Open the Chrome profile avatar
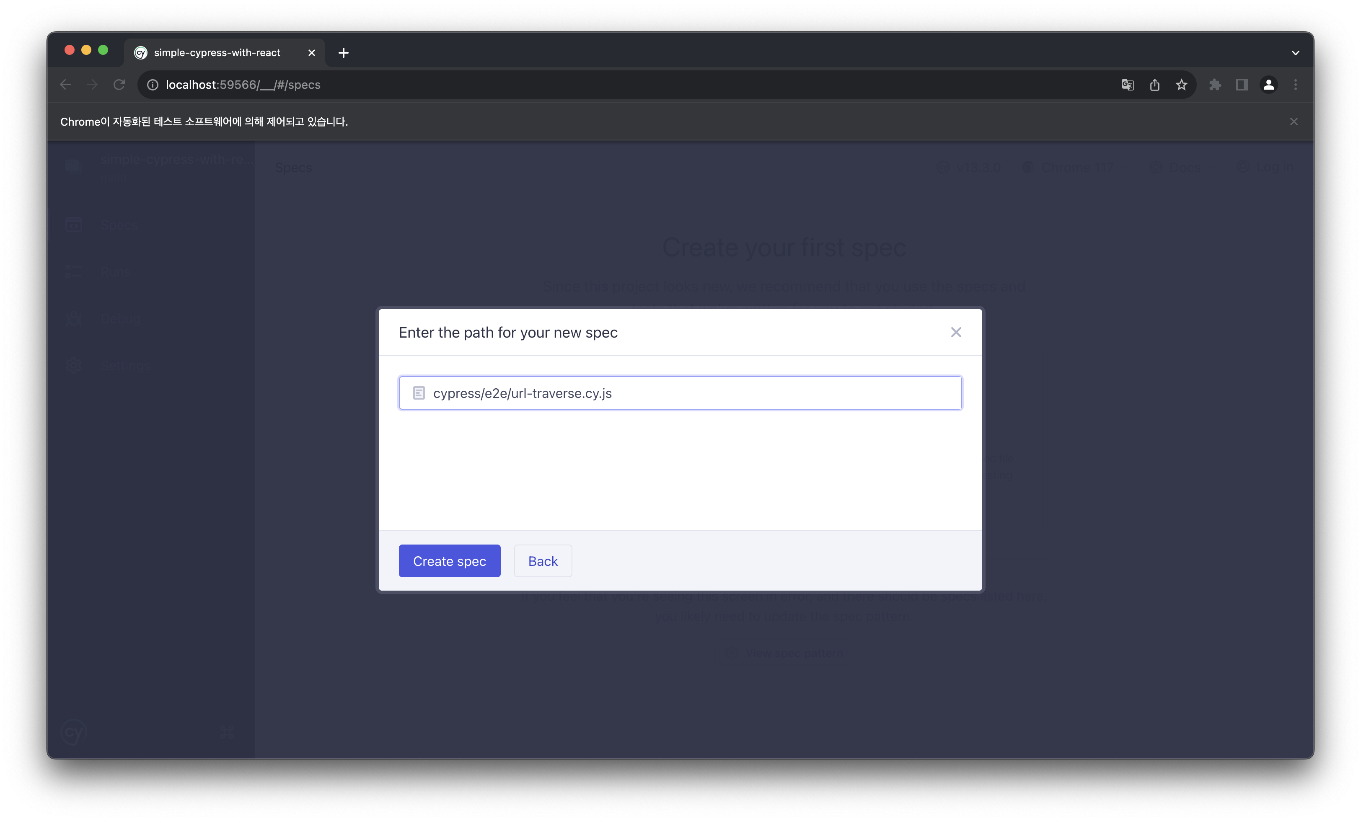Viewport: 1361px width, 821px height. pyautogui.click(x=1268, y=85)
